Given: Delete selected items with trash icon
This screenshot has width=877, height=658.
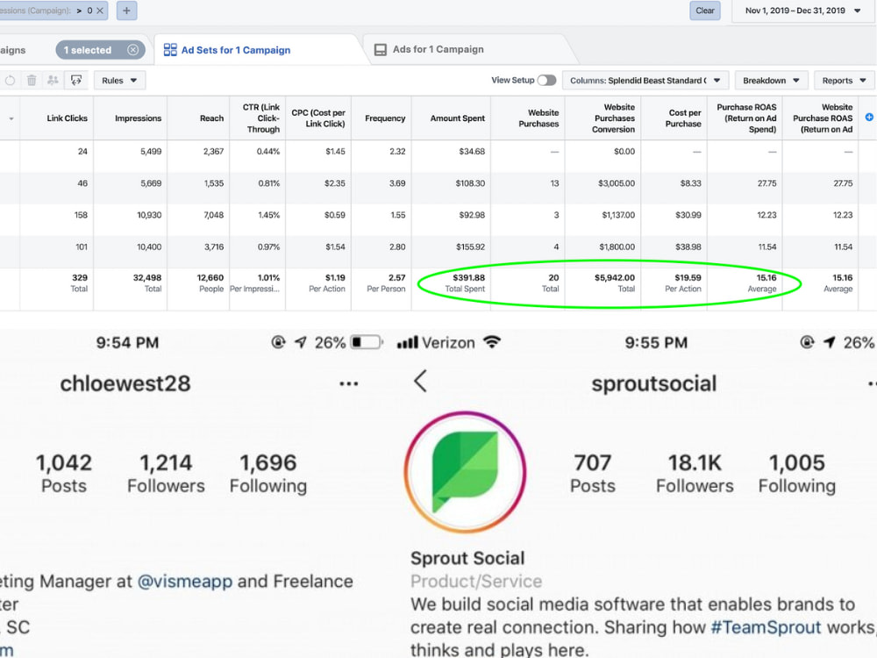Looking at the screenshot, I should pyautogui.click(x=32, y=81).
